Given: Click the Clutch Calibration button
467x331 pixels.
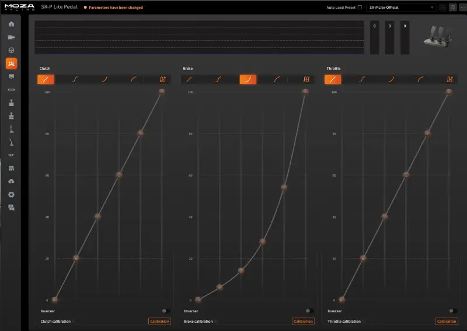Looking at the screenshot, I should 159,321.
